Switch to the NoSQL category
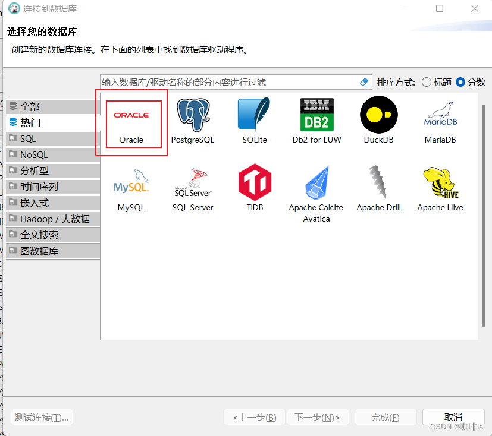Screen dimensions: 492x436 click(x=53, y=154)
